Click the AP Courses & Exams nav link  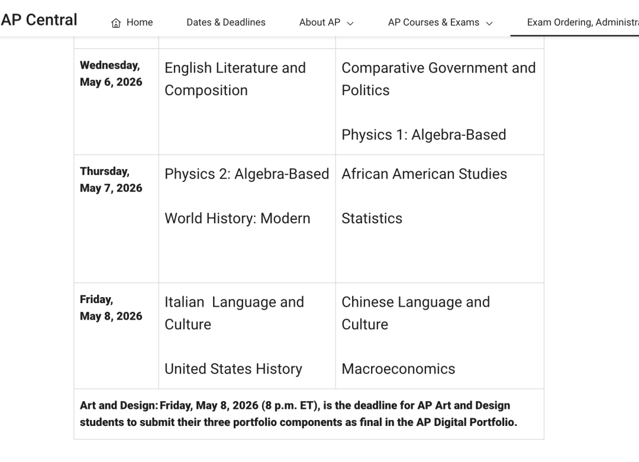(433, 22)
